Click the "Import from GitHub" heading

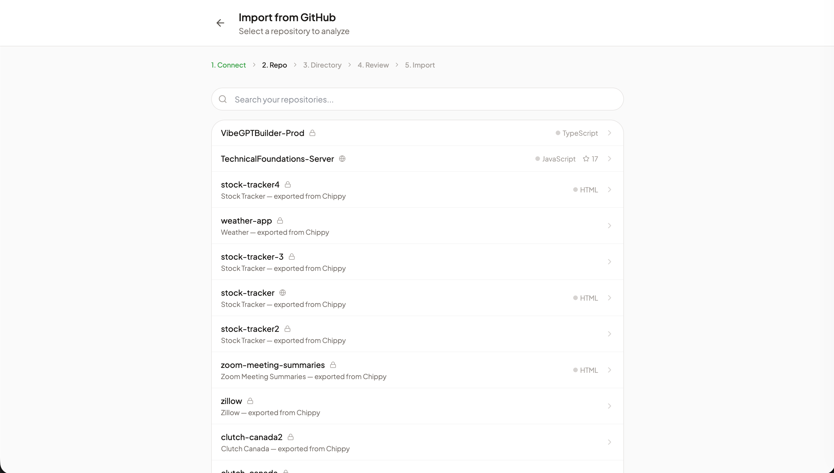(287, 17)
